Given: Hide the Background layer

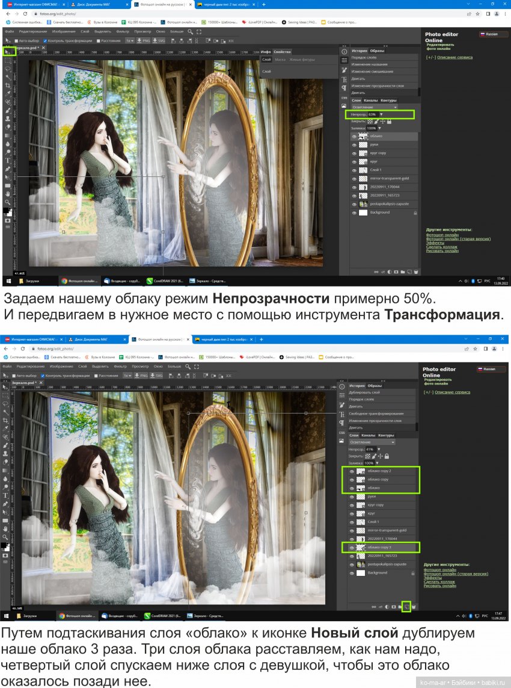Looking at the screenshot, I should coord(354,212).
